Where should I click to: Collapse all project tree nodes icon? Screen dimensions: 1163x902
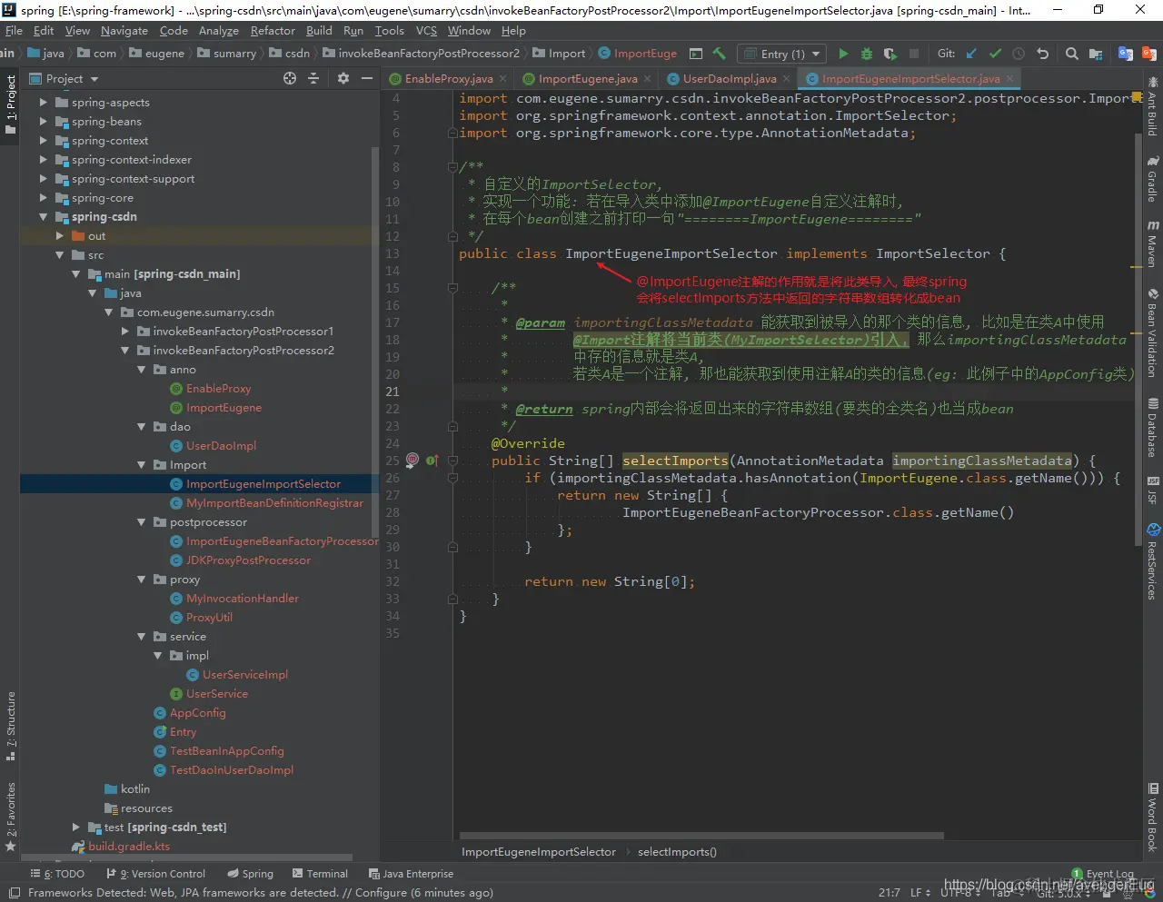(x=313, y=79)
